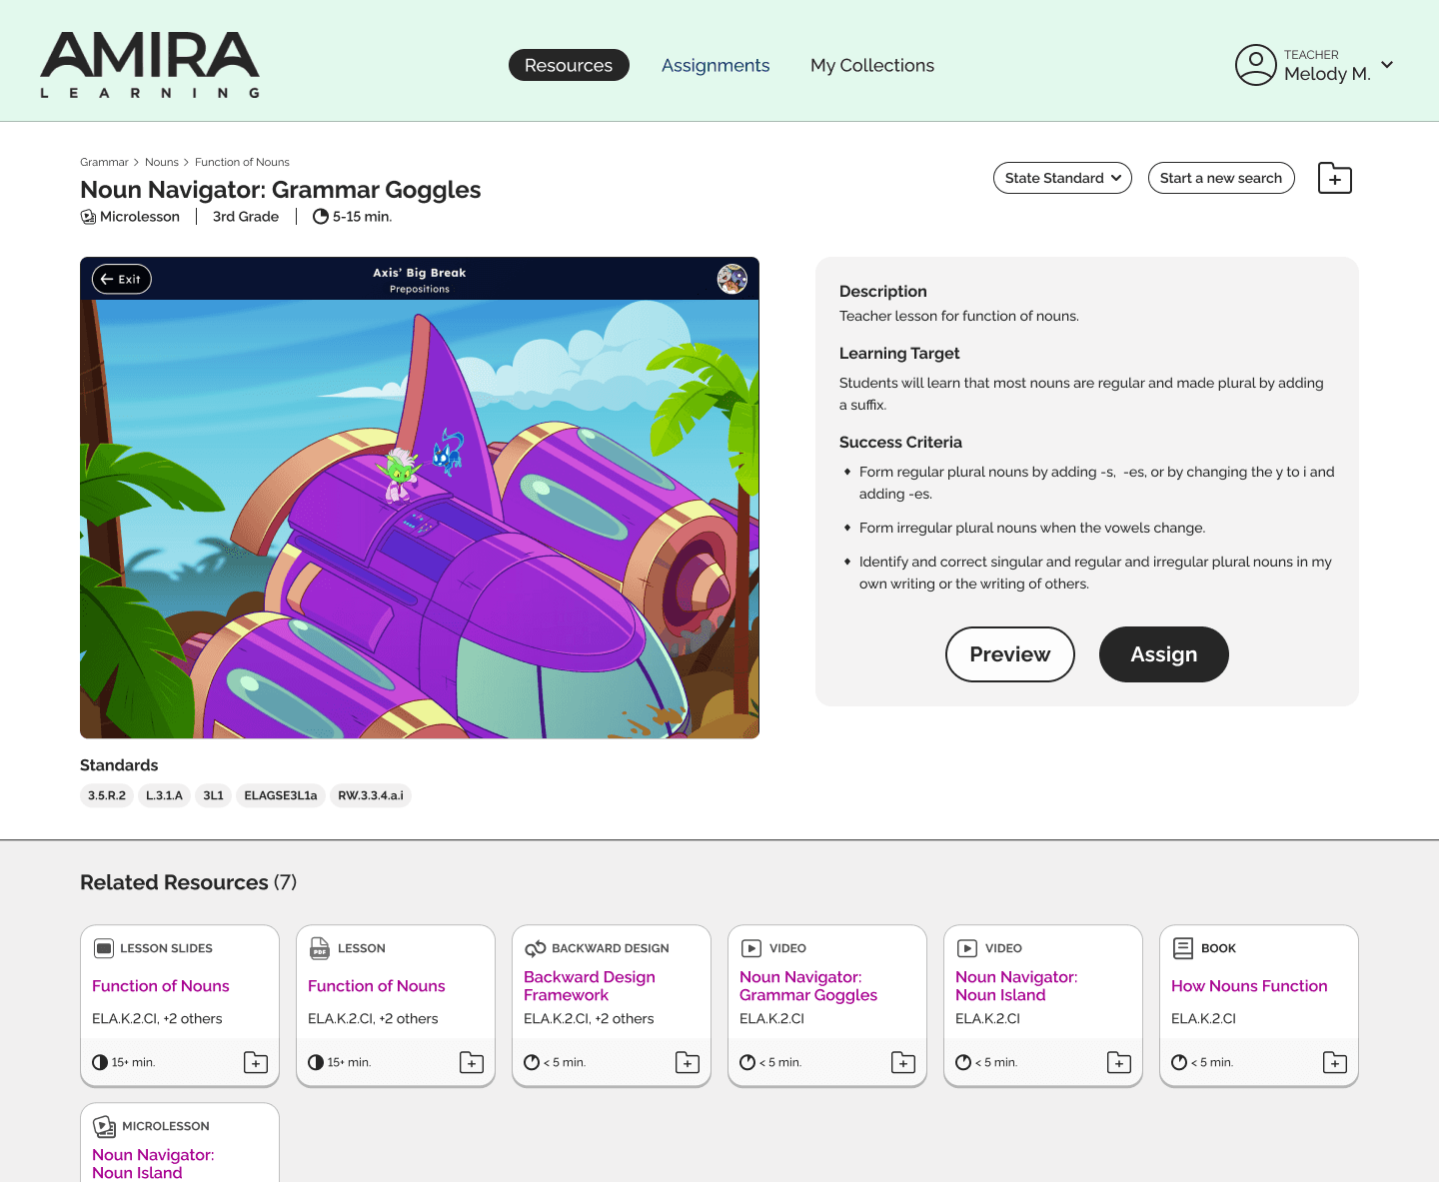The height and width of the screenshot is (1182, 1439).
Task: Click the Microlesson icon under title
Action: (88, 217)
